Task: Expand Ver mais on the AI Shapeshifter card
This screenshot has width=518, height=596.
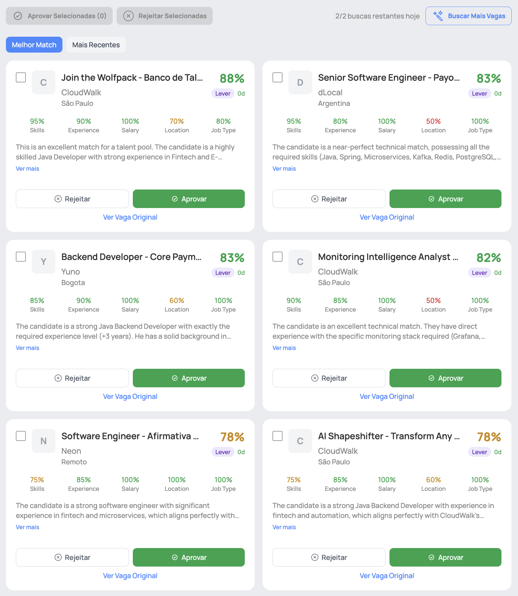Action: tap(284, 527)
